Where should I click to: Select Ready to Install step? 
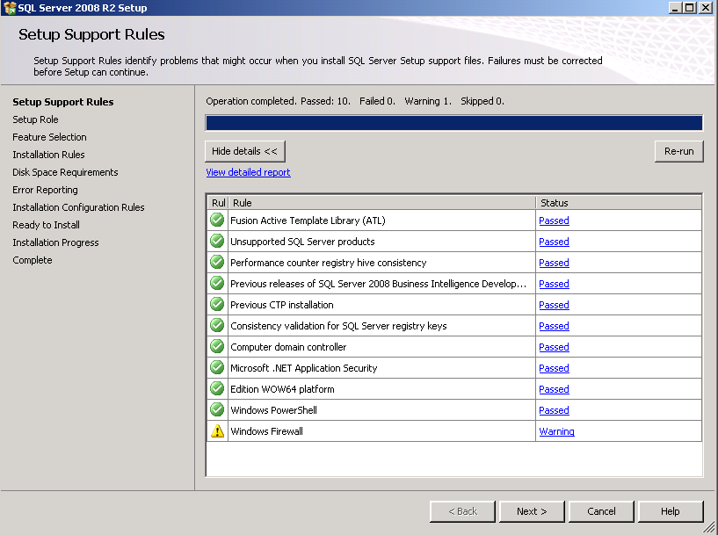click(46, 225)
